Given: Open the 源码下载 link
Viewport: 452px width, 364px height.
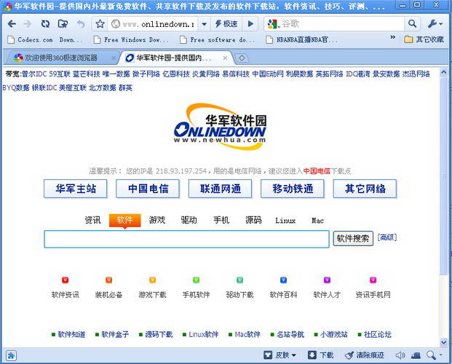Looking at the screenshot, I should point(159,335).
